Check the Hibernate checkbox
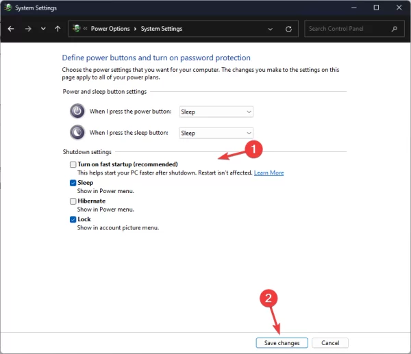 (73, 201)
